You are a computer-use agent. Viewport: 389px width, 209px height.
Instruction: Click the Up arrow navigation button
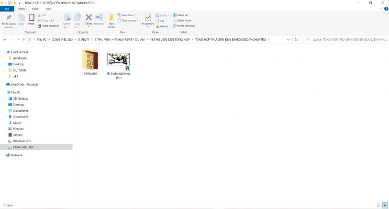(x=24, y=39)
